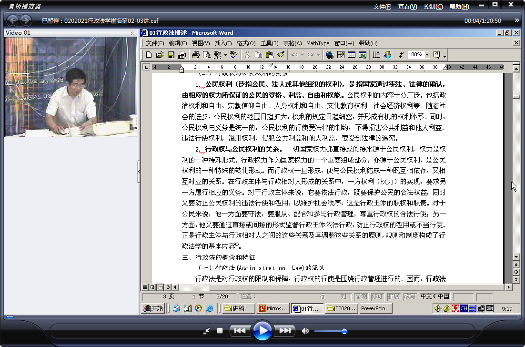
Task: Launch Internet Explorer from quick launch
Action: click(x=210, y=308)
